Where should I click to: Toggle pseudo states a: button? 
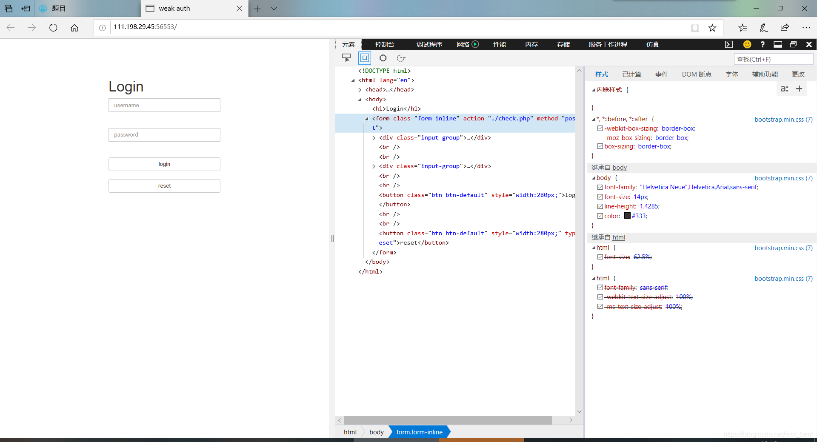pyautogui.click(x=784, y=89)
